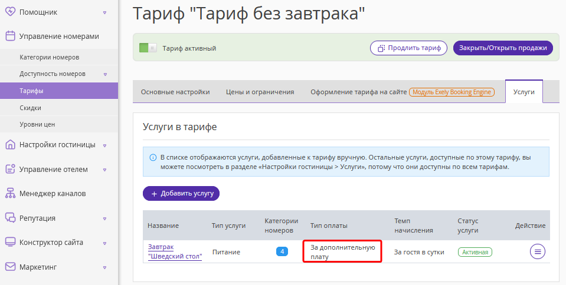Expand the Маркетинг arrow
This screenshot has width=566, height=285.
[104, 267]
